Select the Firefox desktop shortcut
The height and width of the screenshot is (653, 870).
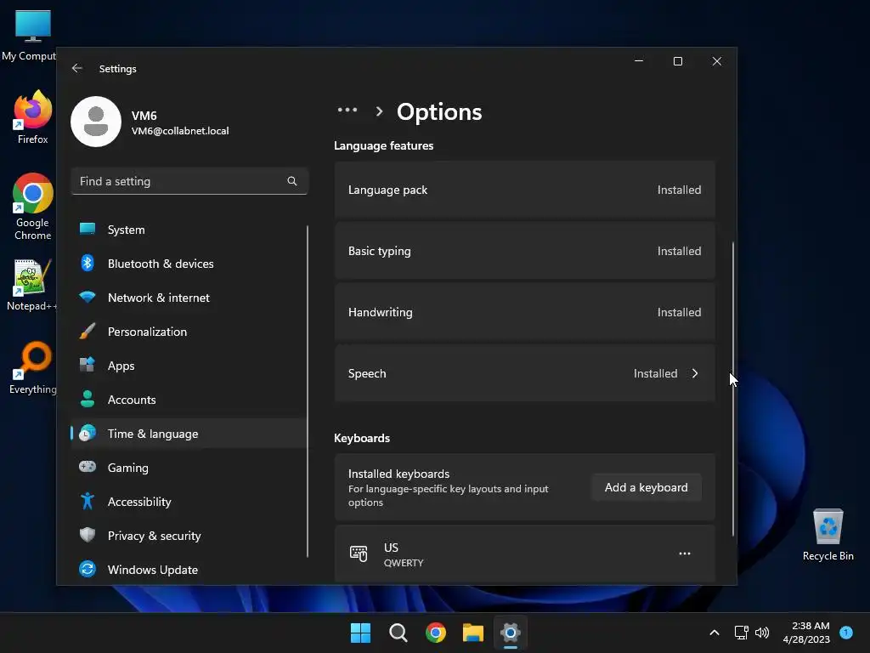33,117
